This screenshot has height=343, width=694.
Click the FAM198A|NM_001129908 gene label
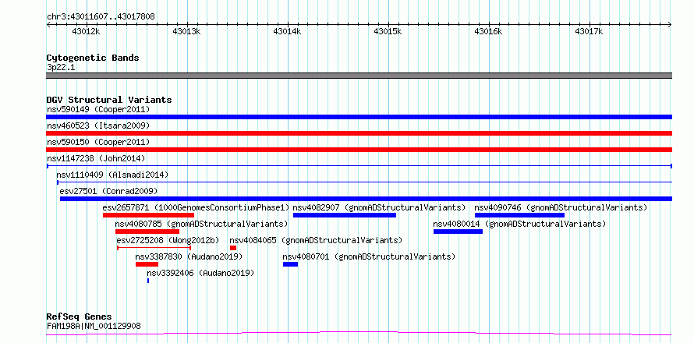pos(94,326)
